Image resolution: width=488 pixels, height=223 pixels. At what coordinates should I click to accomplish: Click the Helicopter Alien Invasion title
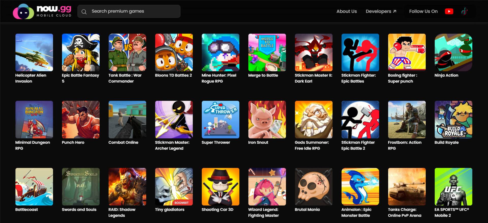click(x=31, y=78)
